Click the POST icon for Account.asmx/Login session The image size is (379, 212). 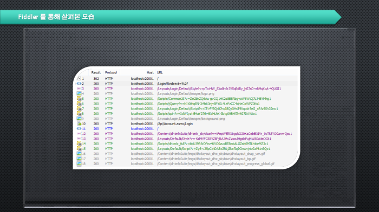[x=79, y=124]
